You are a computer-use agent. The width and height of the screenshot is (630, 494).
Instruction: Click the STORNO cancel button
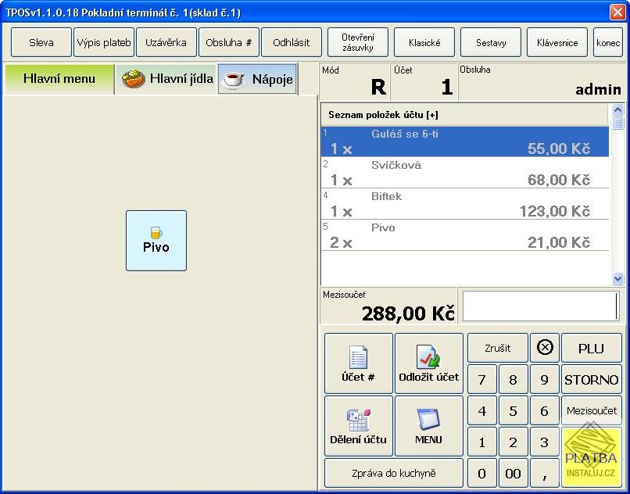(x=591, y=379)
